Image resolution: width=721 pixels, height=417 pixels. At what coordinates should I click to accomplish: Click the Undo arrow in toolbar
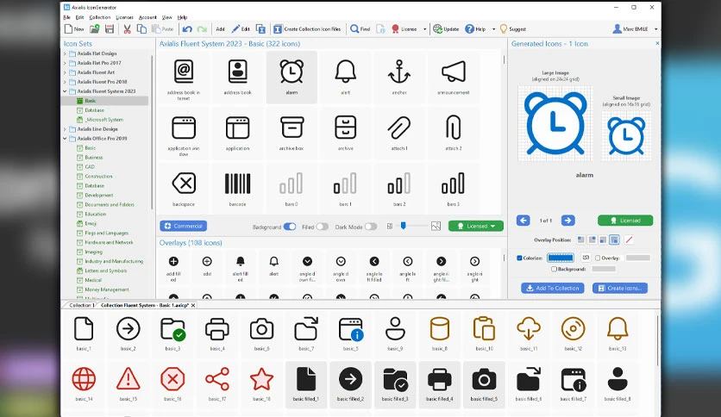coord(187,29)
